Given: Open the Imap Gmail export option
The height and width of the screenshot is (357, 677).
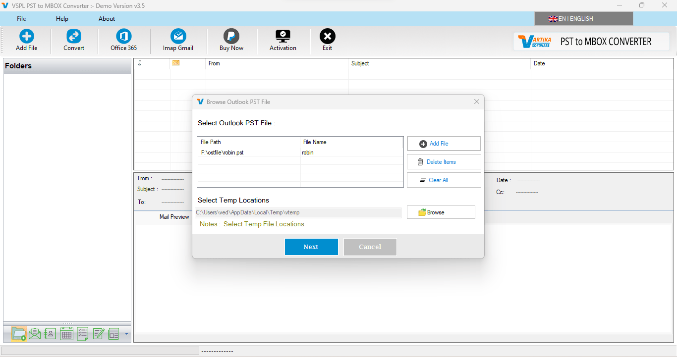Looking at the screenshot, I should 178,40.
